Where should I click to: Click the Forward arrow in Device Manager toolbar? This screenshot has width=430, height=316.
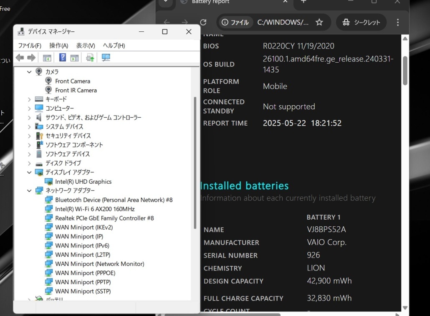point(31,58)
